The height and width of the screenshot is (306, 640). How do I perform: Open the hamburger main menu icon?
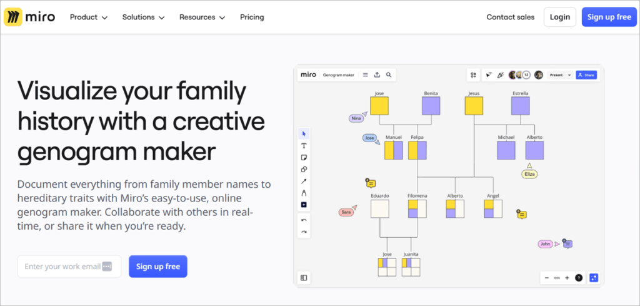[366, 75]
